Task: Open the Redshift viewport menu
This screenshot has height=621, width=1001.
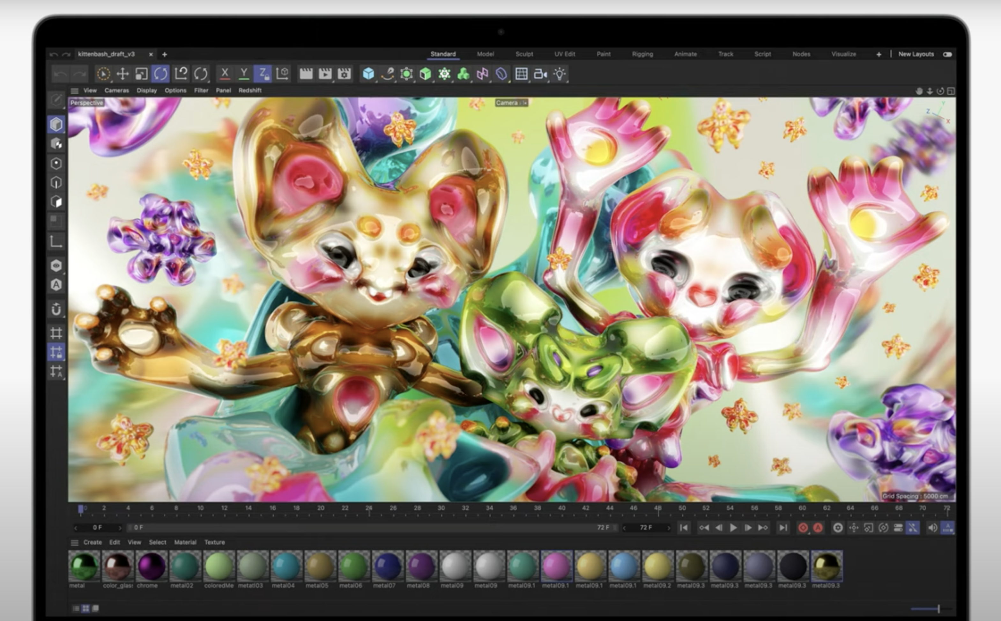Action: point(250,90)
